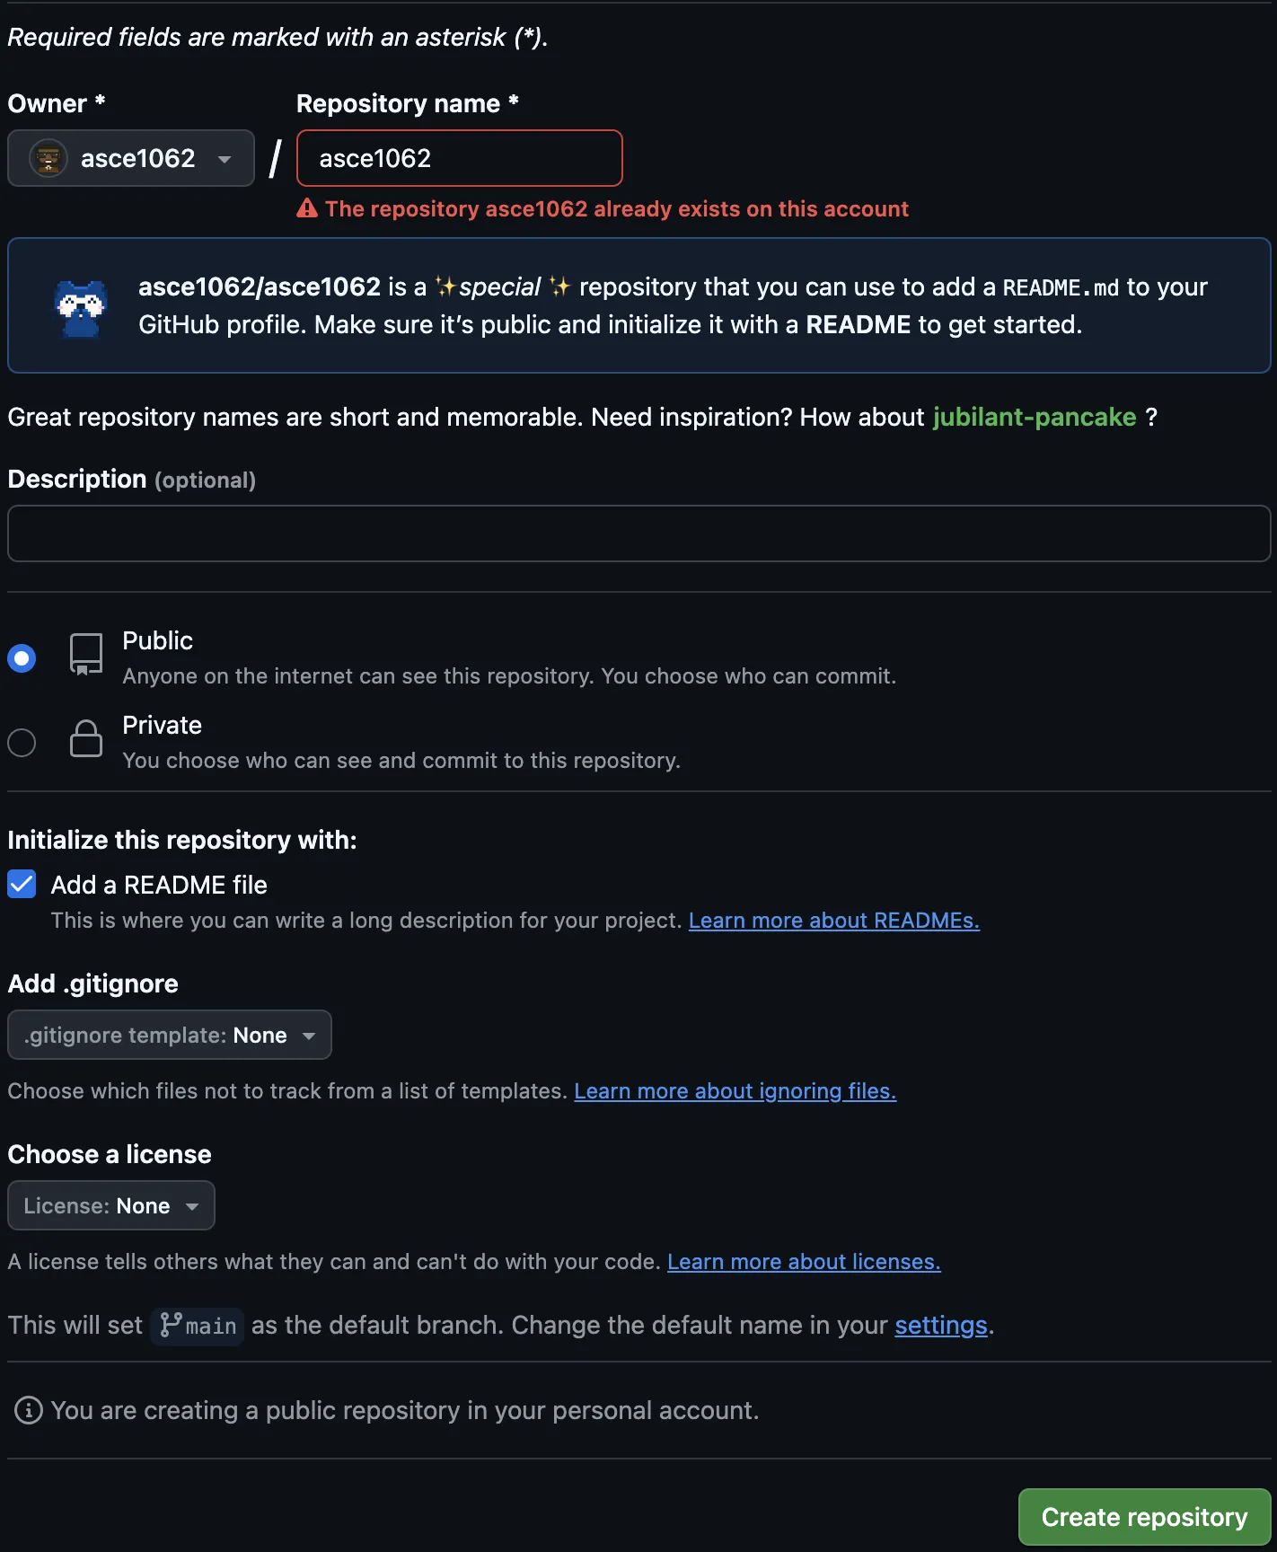Screen dimensions: 1277x1552
Task: Click the 'Description (optional)' label
Action: (x=132, y=479)
